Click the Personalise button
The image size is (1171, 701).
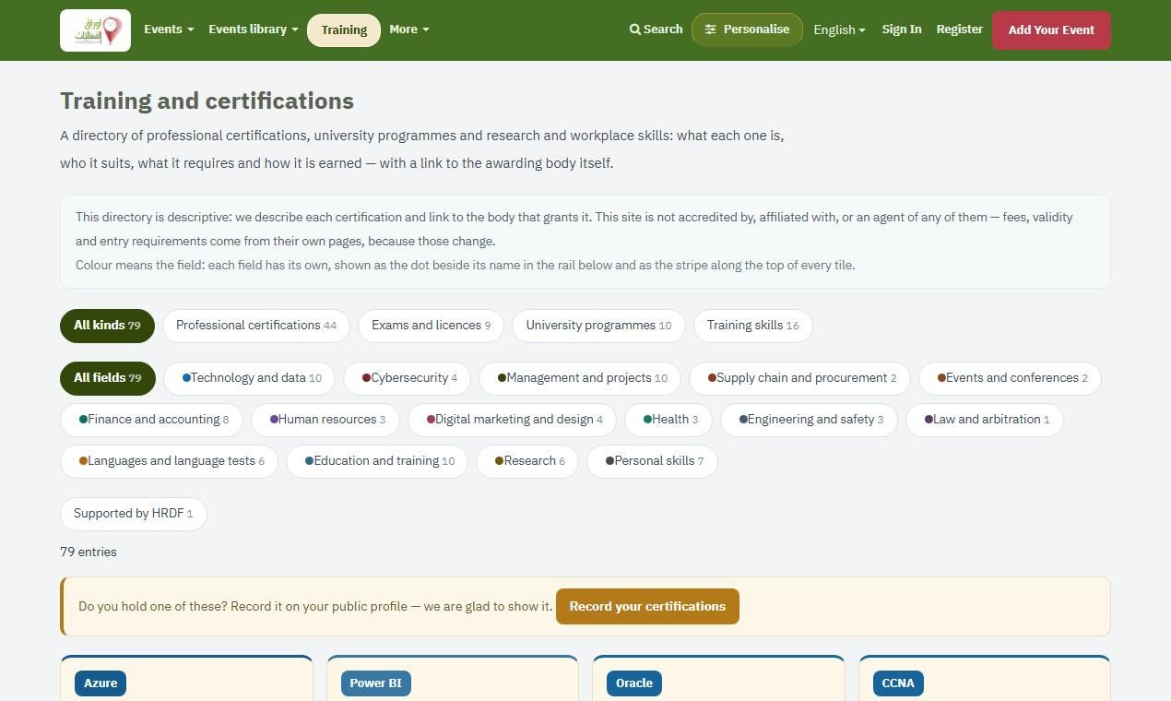coord(747,30)
